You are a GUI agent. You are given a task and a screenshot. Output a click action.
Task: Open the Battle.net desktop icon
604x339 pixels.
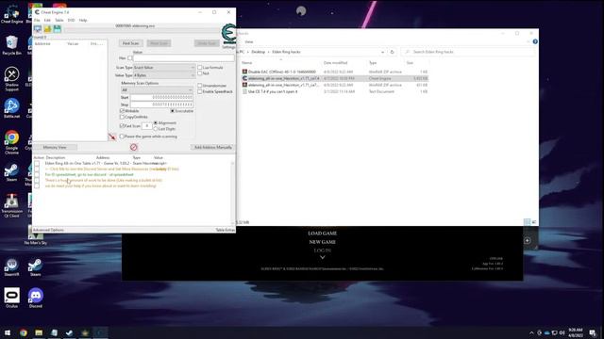11,108
